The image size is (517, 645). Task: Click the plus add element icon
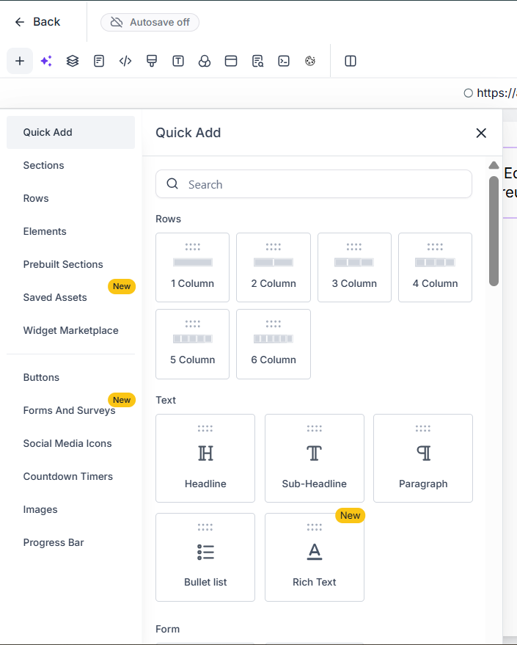coord(20,61)
